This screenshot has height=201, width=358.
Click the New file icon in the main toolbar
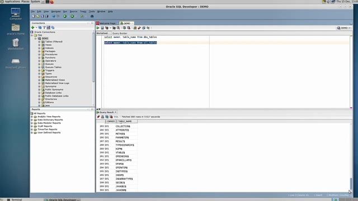34,16
